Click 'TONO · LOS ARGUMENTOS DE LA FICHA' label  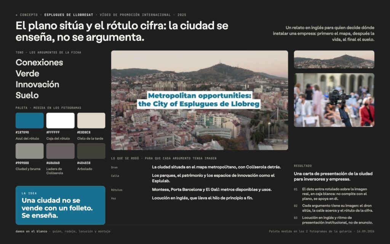(48, 53)
